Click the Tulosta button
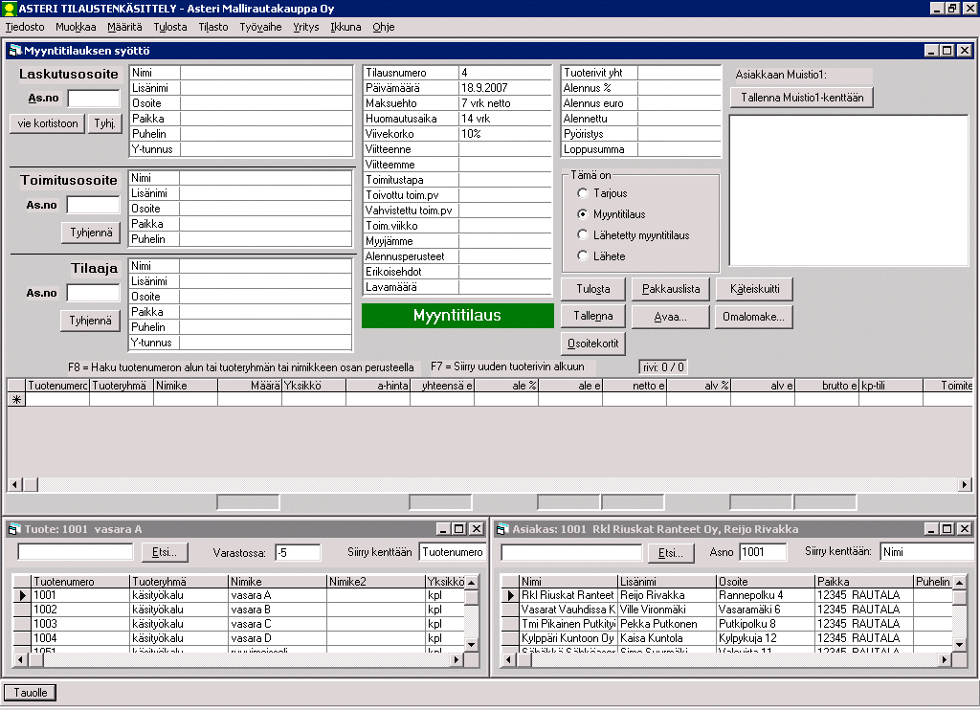The image size is (980, 710). click(x=592, y=289)
